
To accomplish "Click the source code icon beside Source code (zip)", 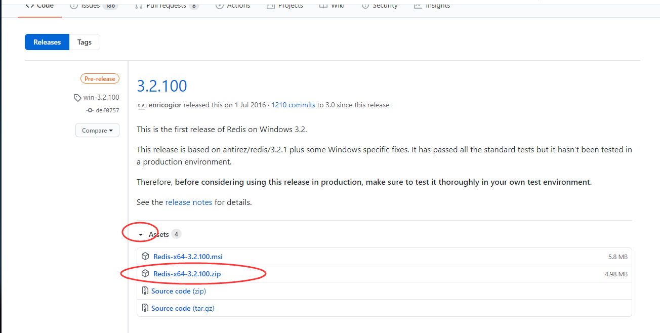I will (145, 290).
